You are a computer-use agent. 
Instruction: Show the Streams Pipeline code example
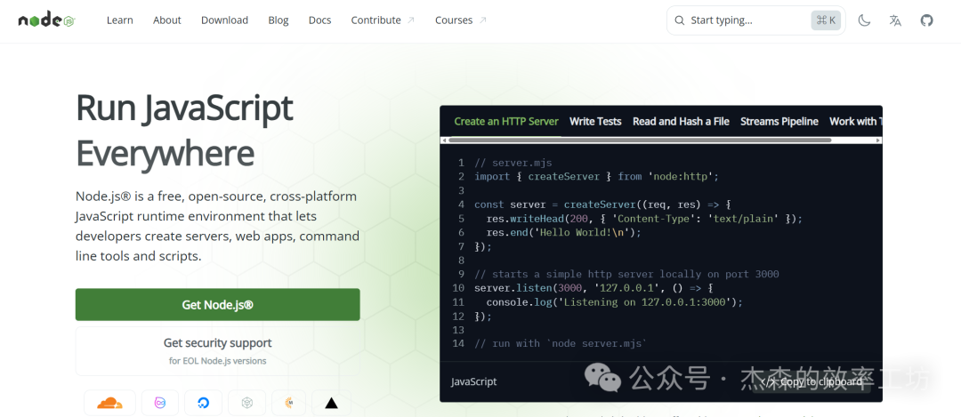coord(779,122)
